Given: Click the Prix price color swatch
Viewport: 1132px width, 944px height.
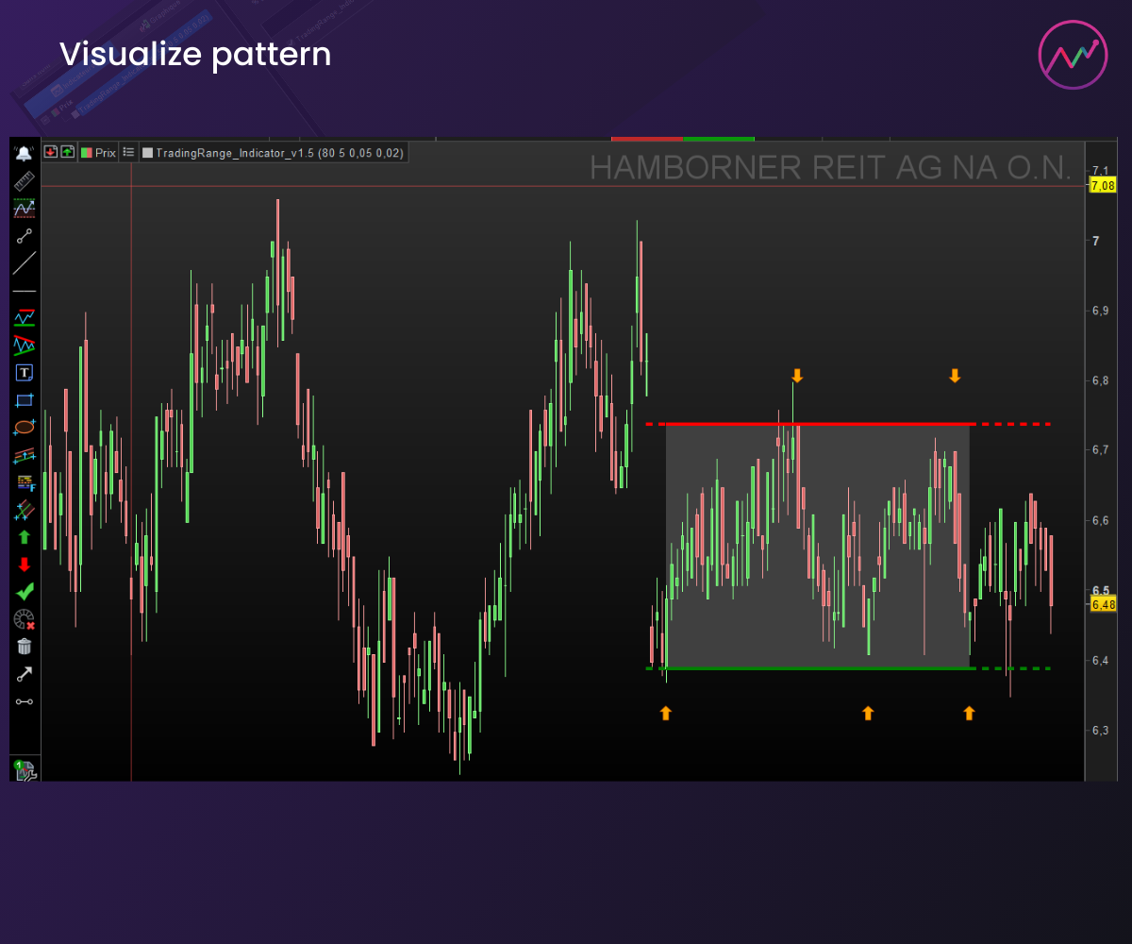Looking at the screenshot, I should point(87,152).
